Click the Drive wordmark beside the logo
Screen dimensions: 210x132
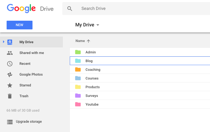47,9
